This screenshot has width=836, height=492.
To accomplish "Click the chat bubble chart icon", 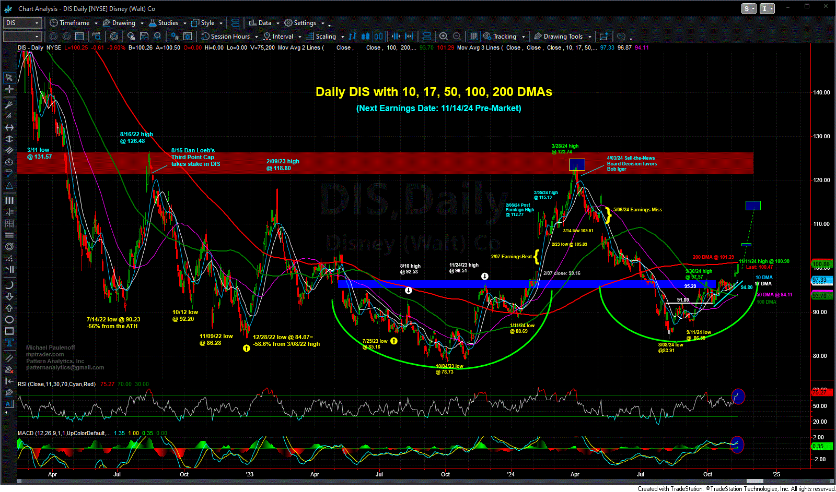I will pyautogui.click(x=621, y=37).
